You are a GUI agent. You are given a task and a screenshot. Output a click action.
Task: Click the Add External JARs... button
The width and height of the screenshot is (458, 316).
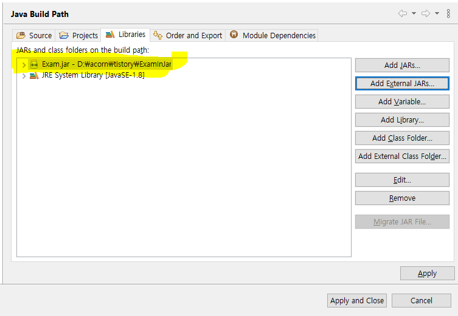click(402, 83)
